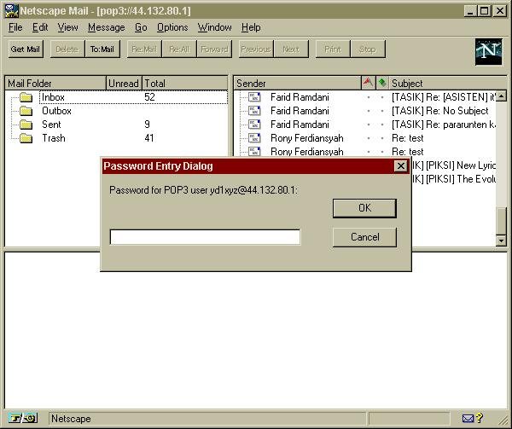Open message [TASIK] Re: pararunten

coord(444,125)
